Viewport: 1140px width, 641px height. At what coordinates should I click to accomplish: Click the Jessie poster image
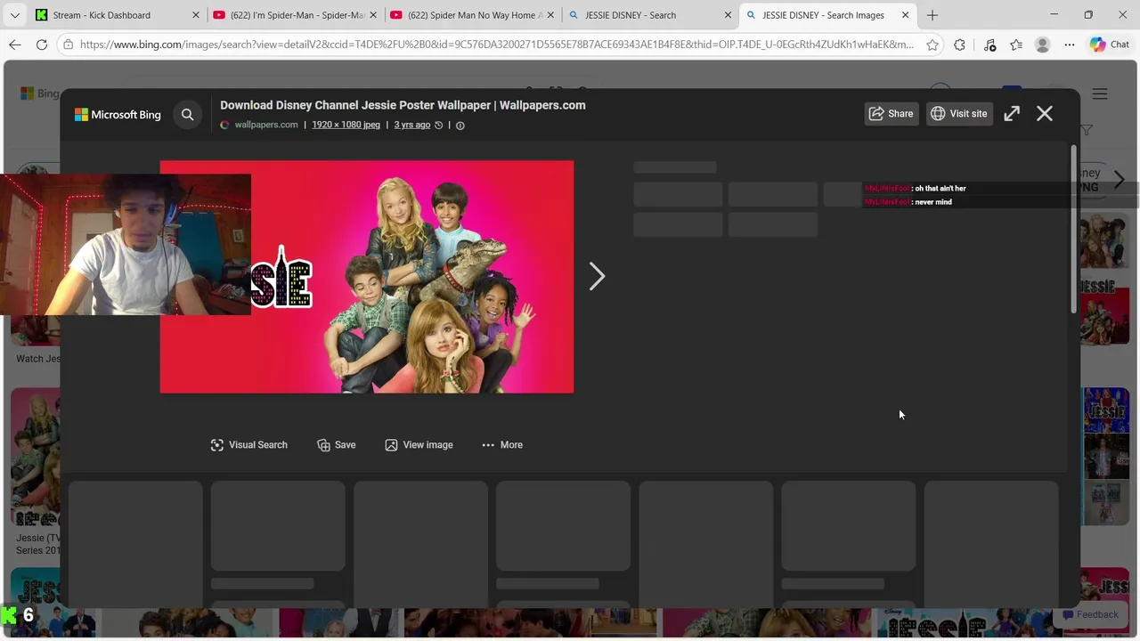click(x=367, y=277)
